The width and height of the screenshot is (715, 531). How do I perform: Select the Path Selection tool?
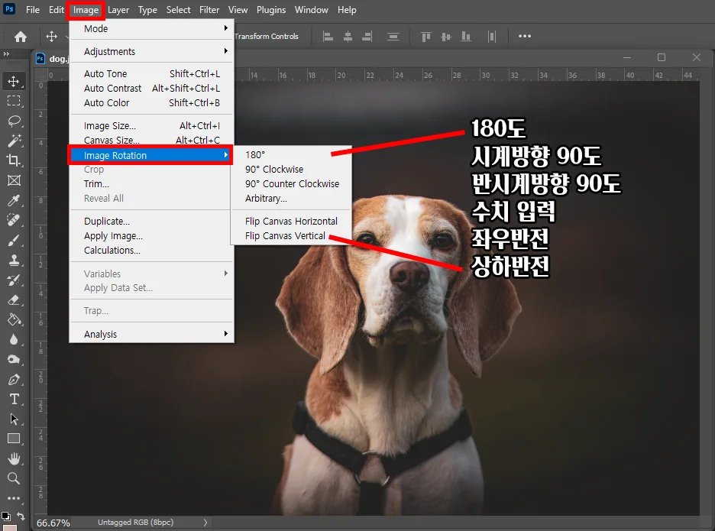click(x=14, y=419)
